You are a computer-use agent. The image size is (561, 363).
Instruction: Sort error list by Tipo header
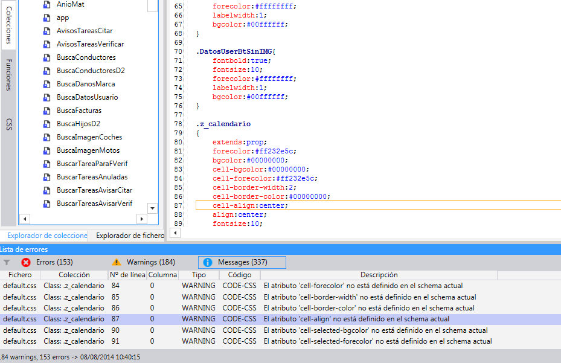click(x=199, y=275)
